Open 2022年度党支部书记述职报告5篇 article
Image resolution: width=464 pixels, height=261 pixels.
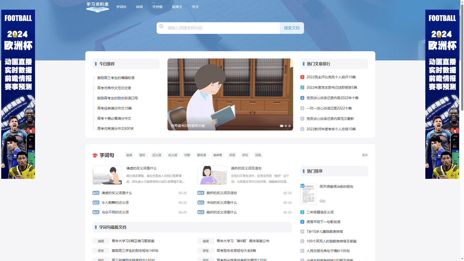(332, 88)
